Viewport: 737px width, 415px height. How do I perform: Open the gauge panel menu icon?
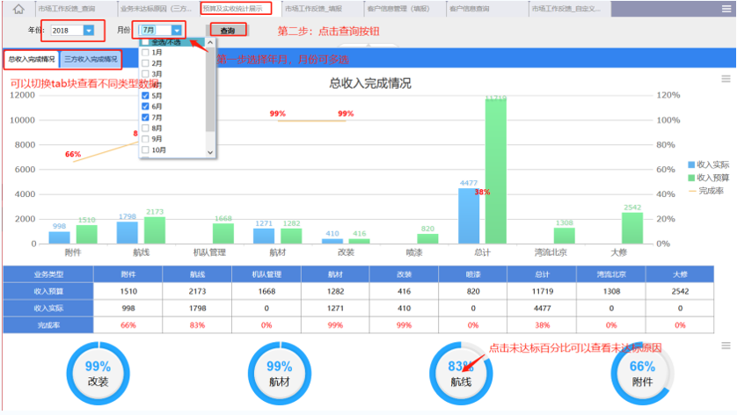pos(726,346)
